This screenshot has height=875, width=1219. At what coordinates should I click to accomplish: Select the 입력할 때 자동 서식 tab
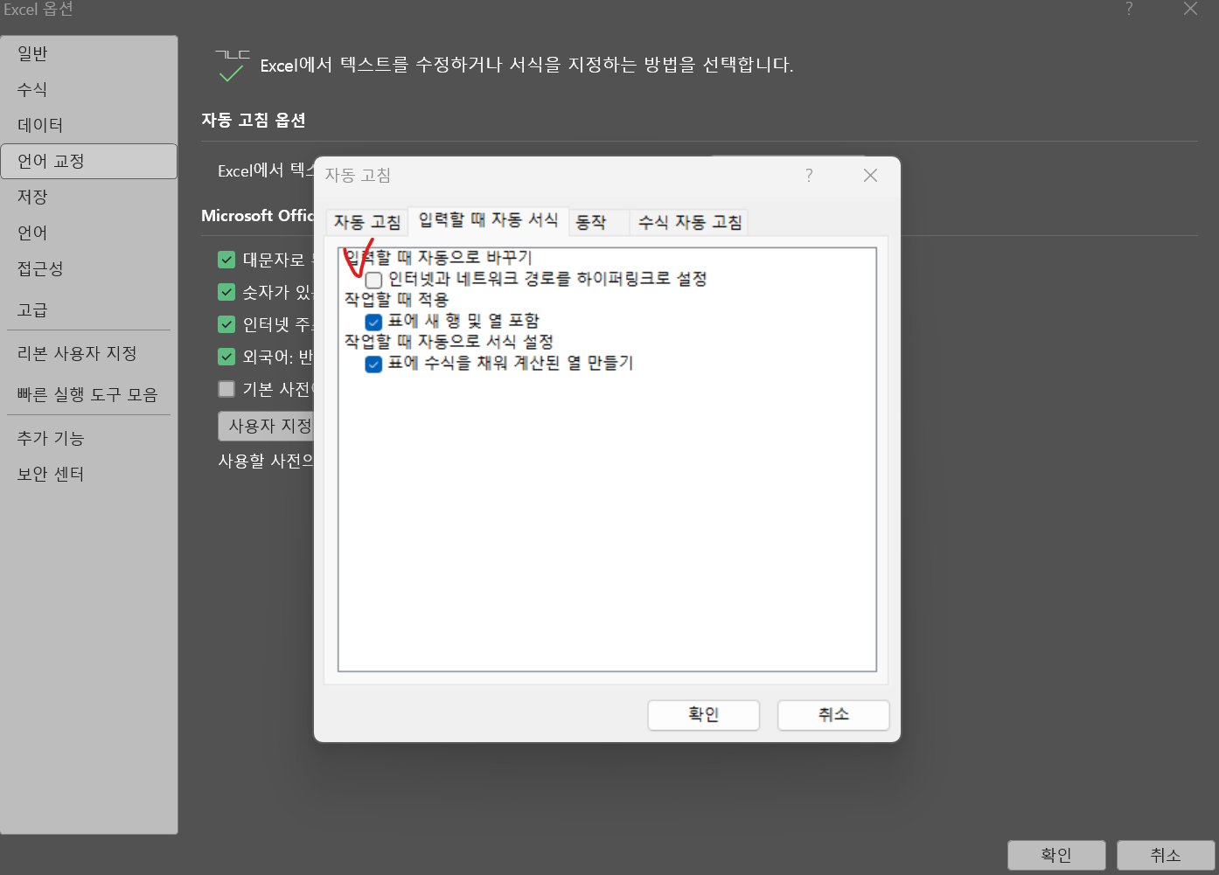tap(488, 220)
